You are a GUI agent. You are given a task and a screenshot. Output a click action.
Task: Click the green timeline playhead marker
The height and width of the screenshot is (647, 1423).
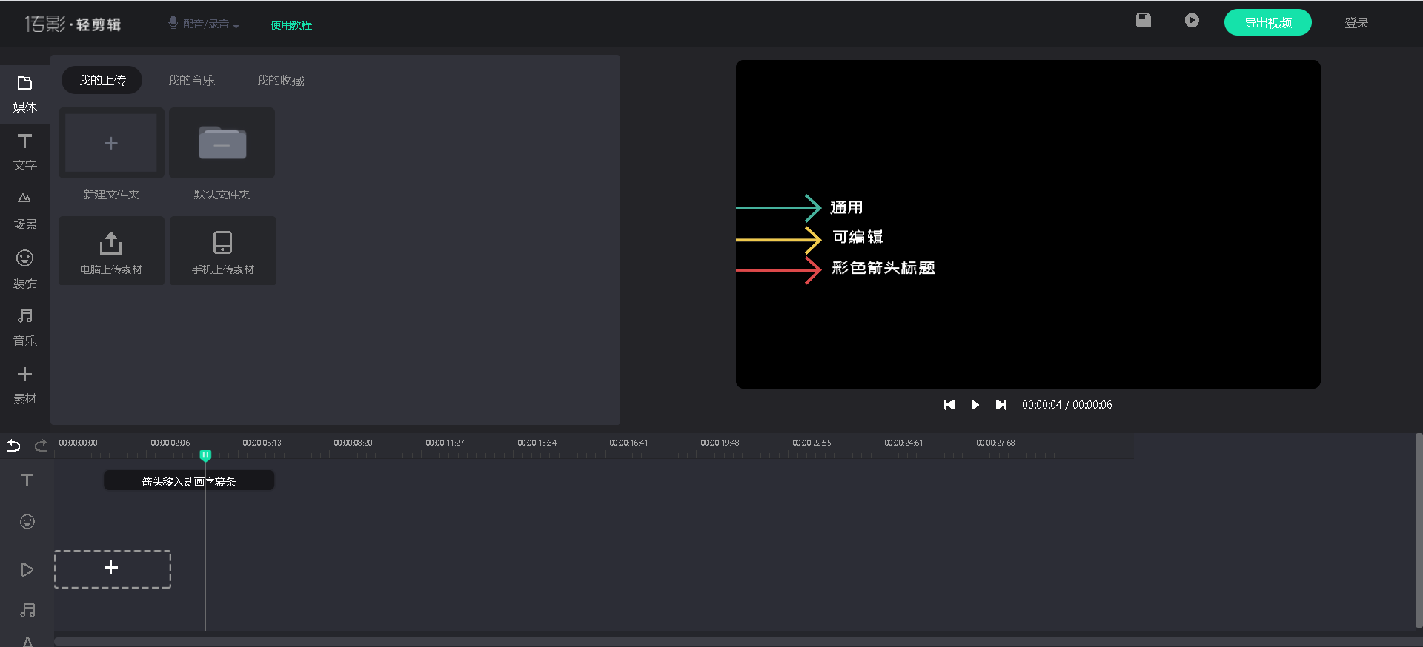pyautogui.click(x=205, y=455)
